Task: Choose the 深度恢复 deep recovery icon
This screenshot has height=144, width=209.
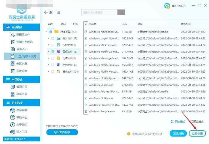Action: click(12, 71)
